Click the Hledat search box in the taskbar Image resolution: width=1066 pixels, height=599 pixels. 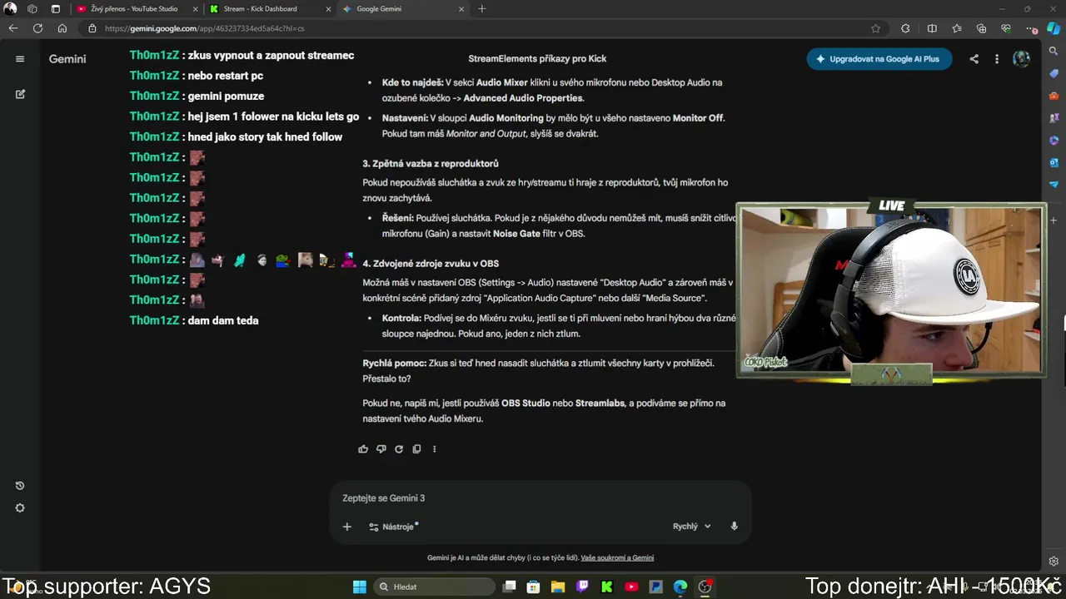(433, 587)
